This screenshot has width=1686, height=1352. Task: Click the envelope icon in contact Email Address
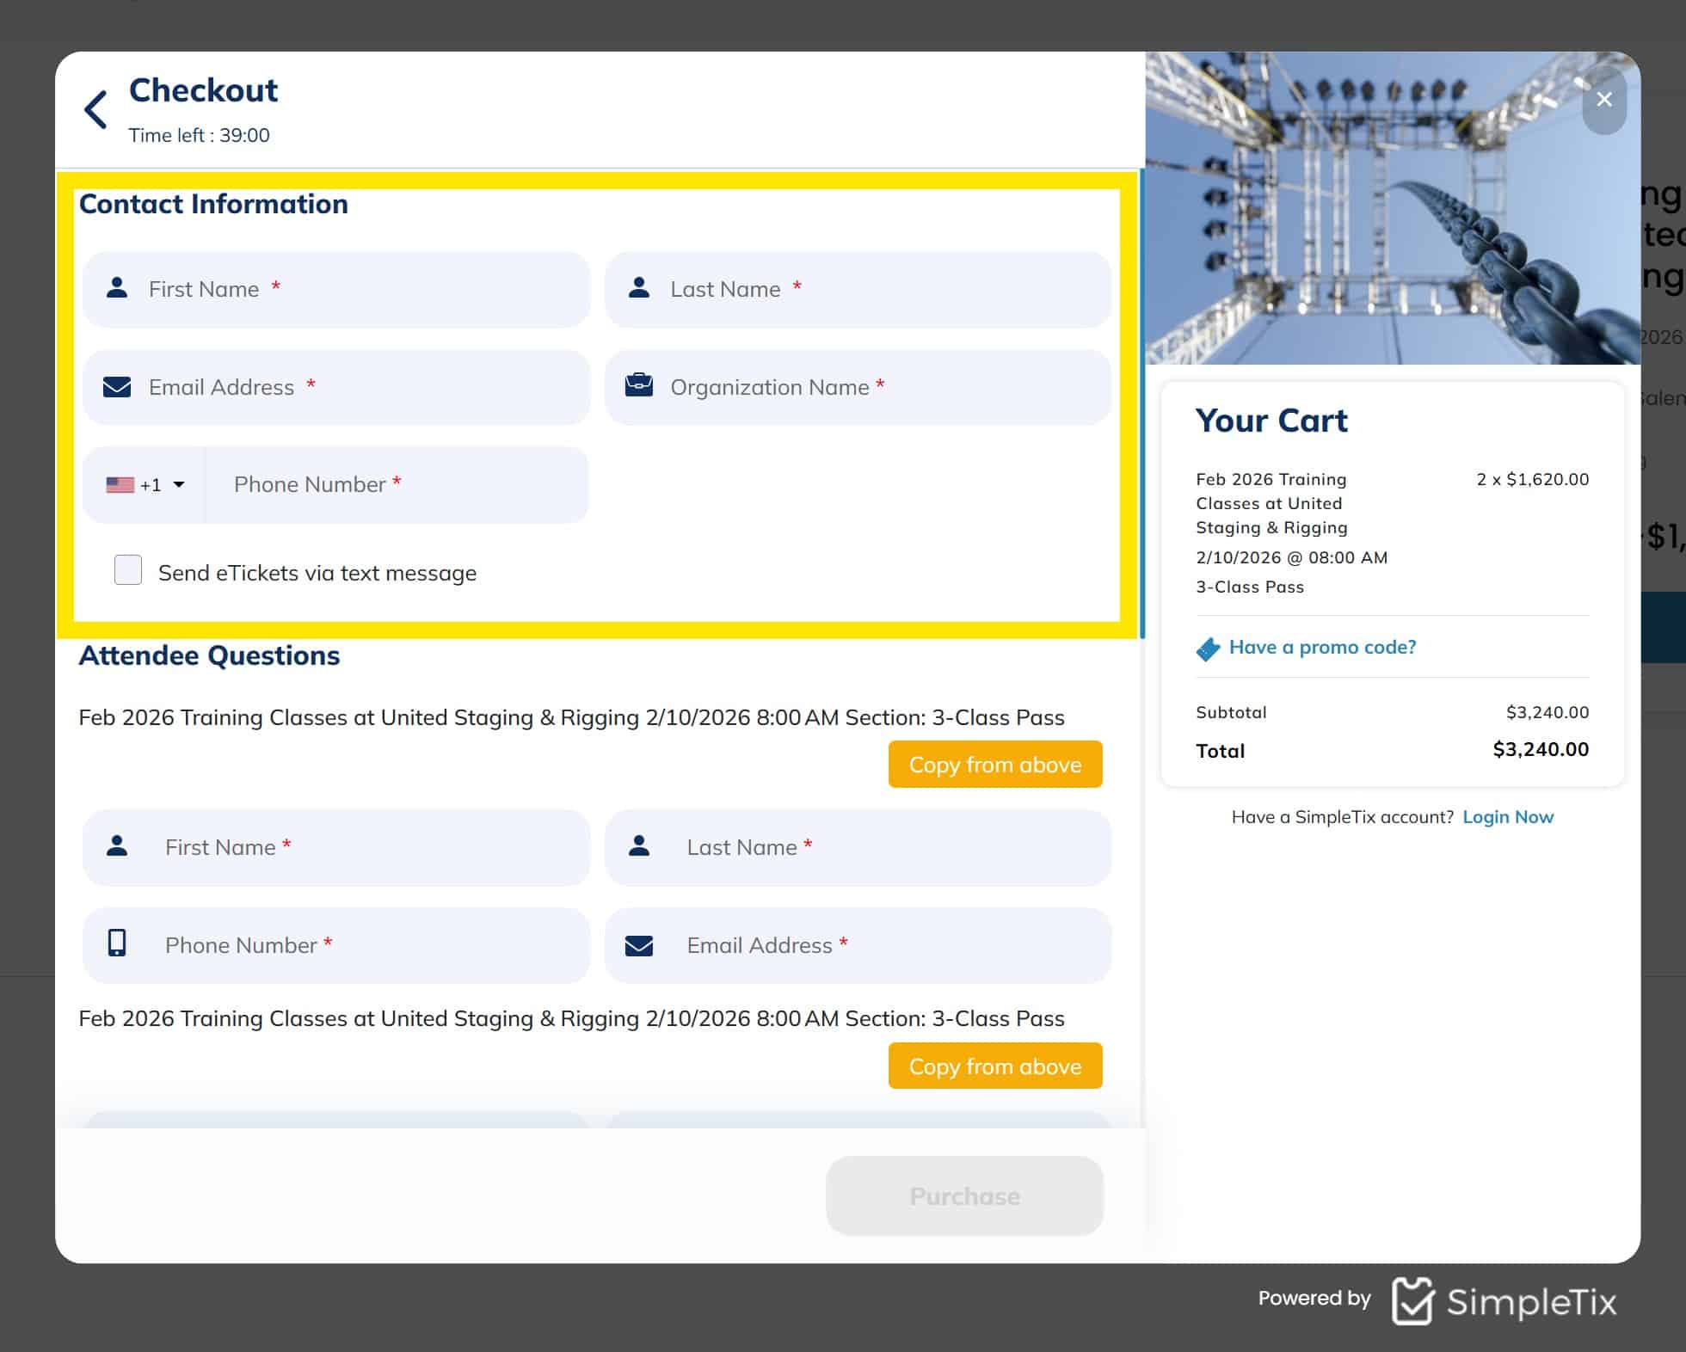(117, 387)
